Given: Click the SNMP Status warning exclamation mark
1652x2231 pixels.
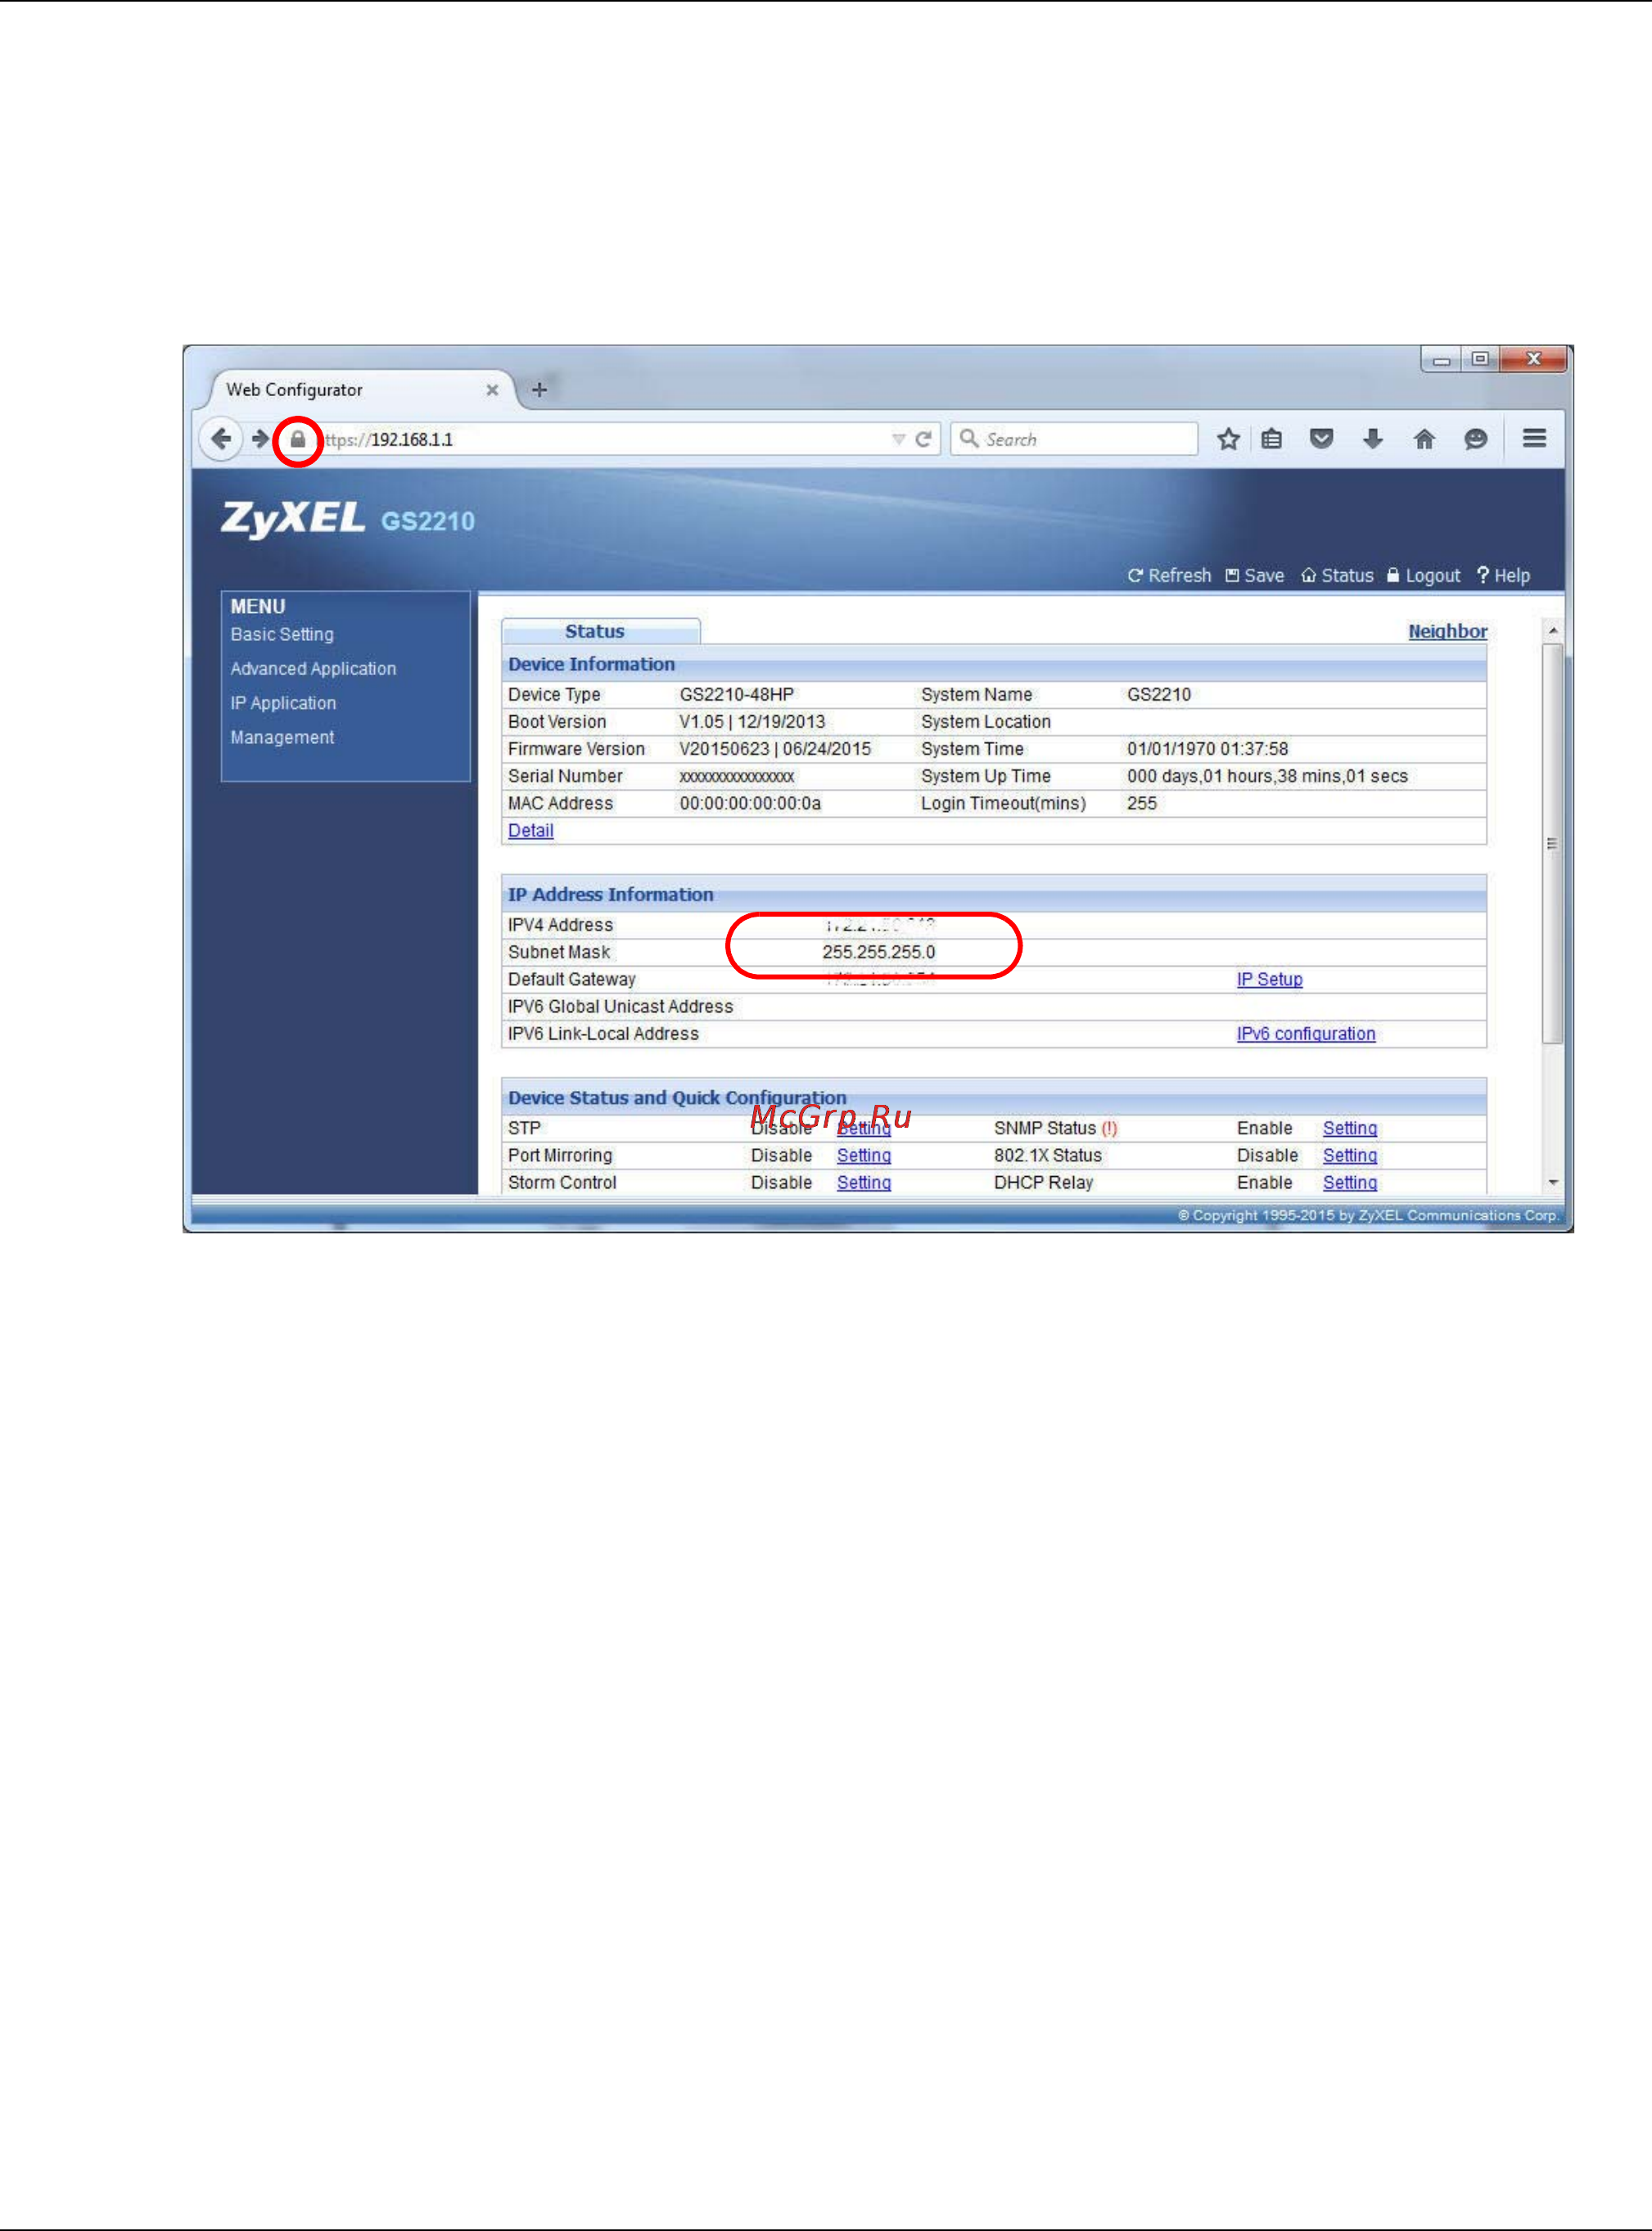Looking at the screenshot, I should point(1109,1129).
